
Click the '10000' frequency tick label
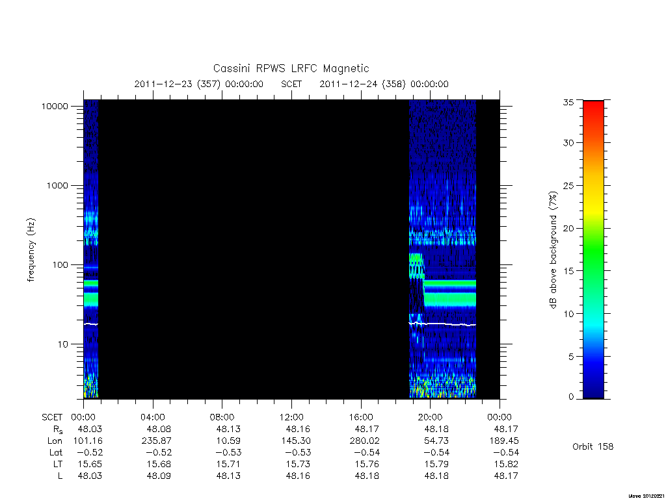coord(55,106)
